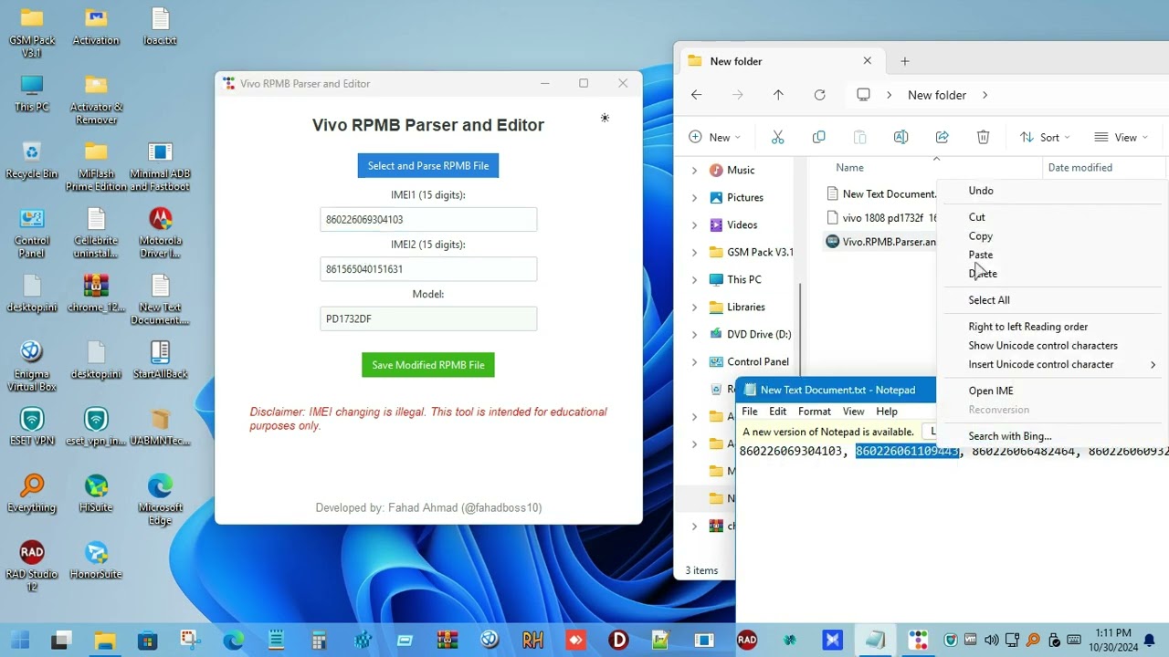Screen dimensions: 1169x657
Task: Click into the Model input field
Action: click(428, 318)
